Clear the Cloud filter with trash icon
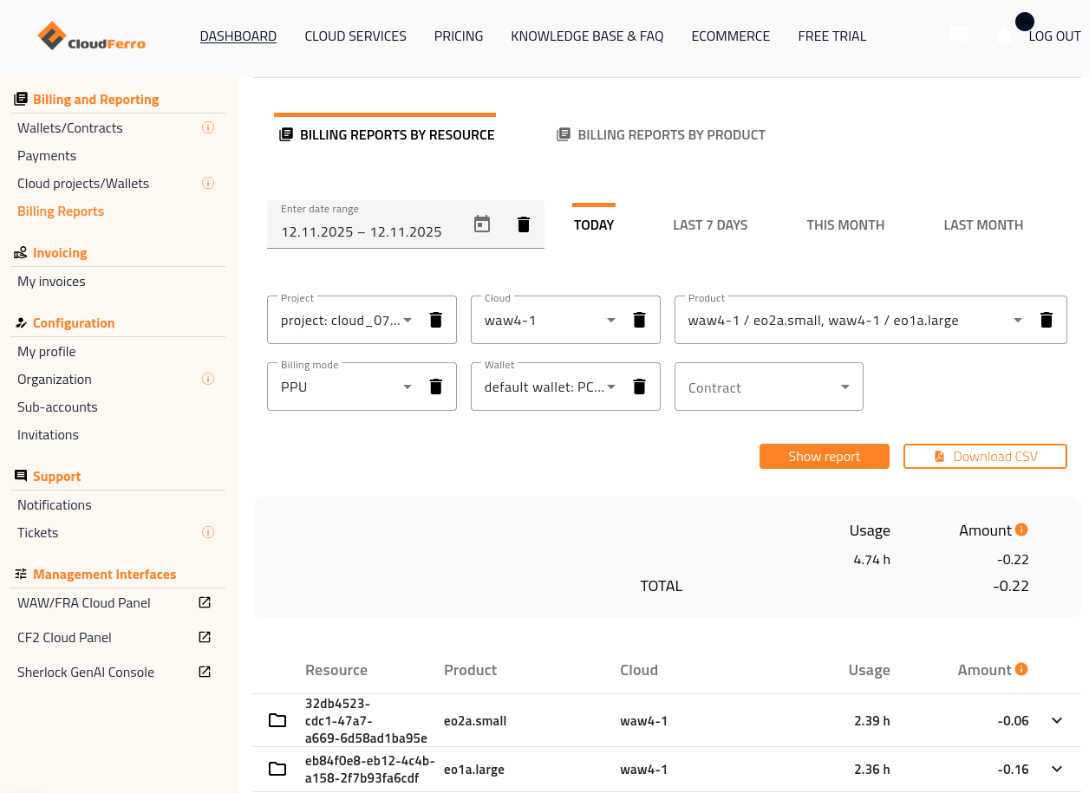 [x=640, y=320]
